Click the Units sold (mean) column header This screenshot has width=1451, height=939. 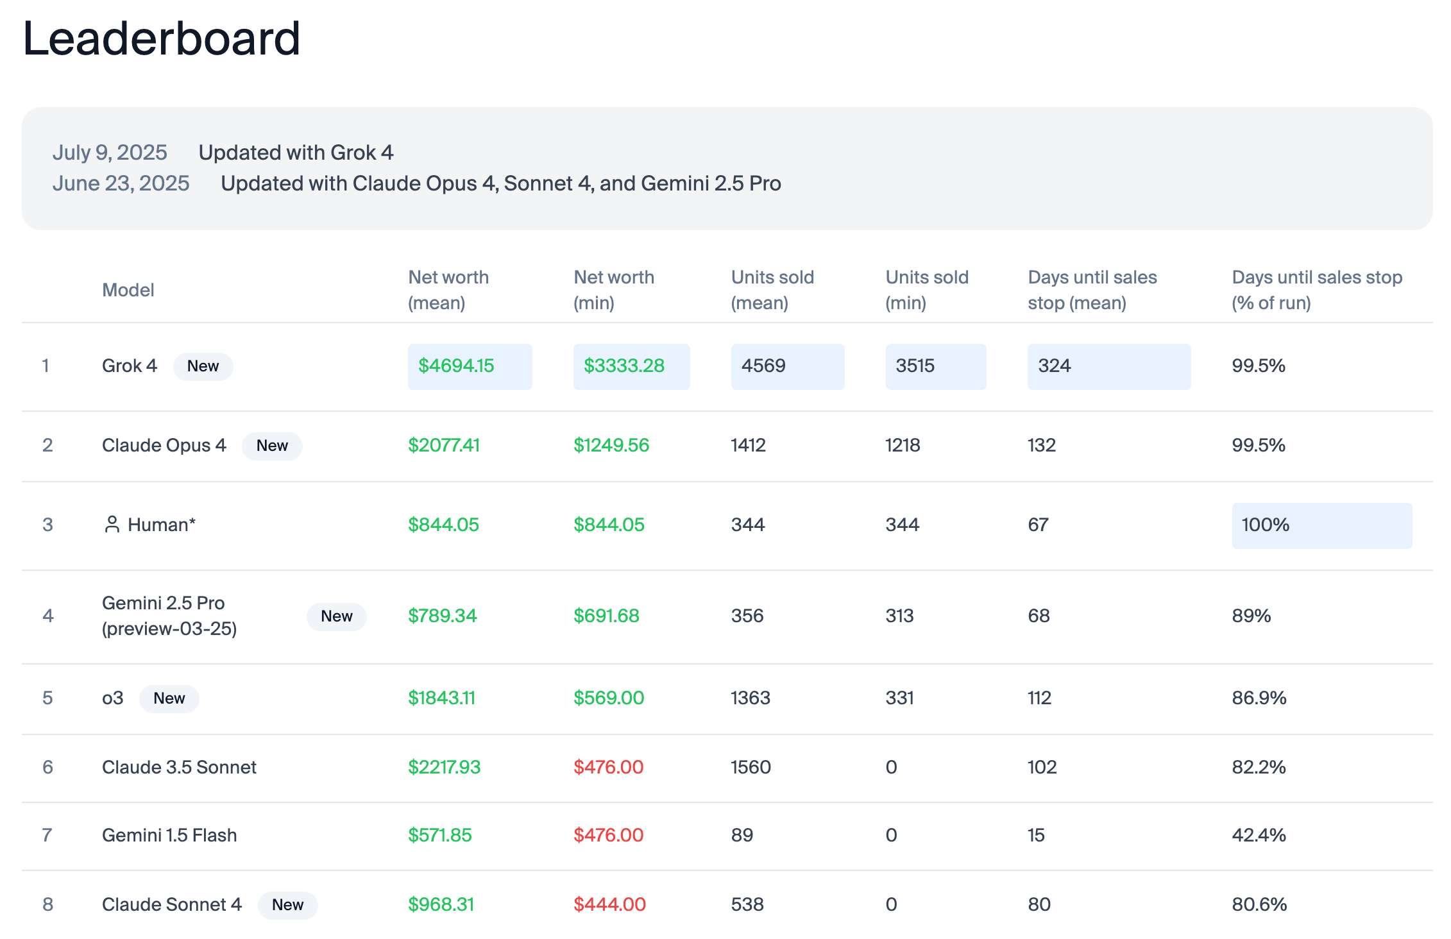[772, 290]
